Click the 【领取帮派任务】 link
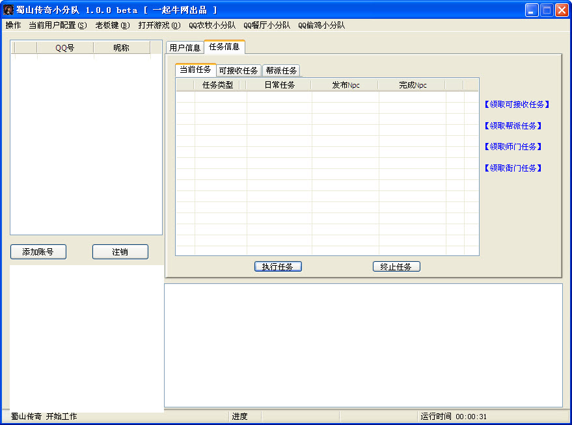This screenshot has width=572, height=425. [x=513, y=125]
